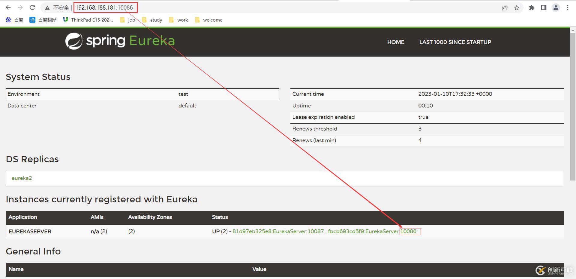Image resolution: width=576 pixels, height=279 pixels.
Task: Click the n/a (2) AMIs cell
Action: (x=99, y=231)
